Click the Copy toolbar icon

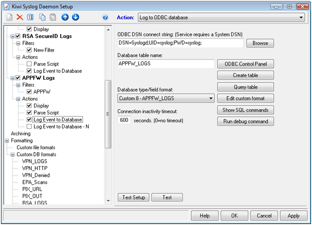(x=43, y=17)
